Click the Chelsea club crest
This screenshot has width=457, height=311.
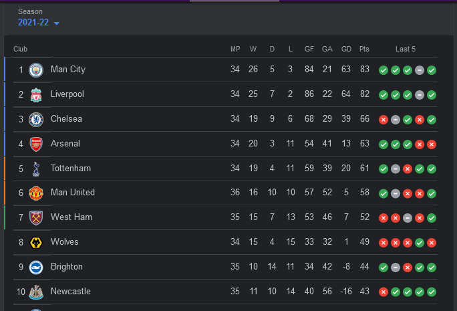(36, 120)
